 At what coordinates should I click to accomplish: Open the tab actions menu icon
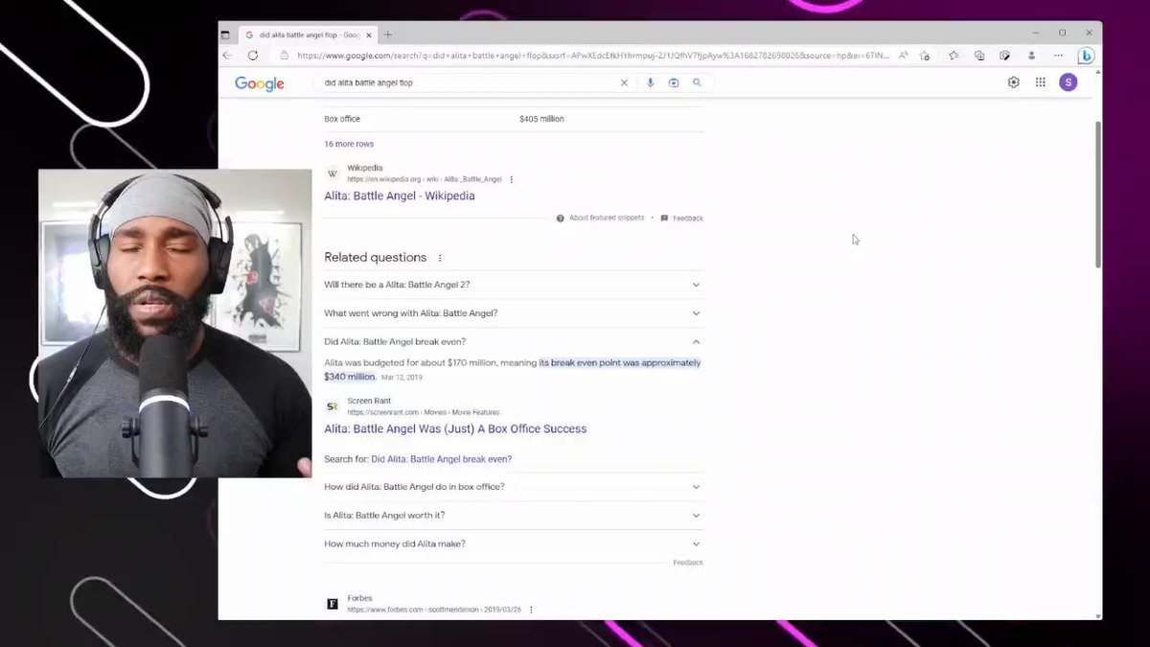pyautogui.click(x=225, y=35)
